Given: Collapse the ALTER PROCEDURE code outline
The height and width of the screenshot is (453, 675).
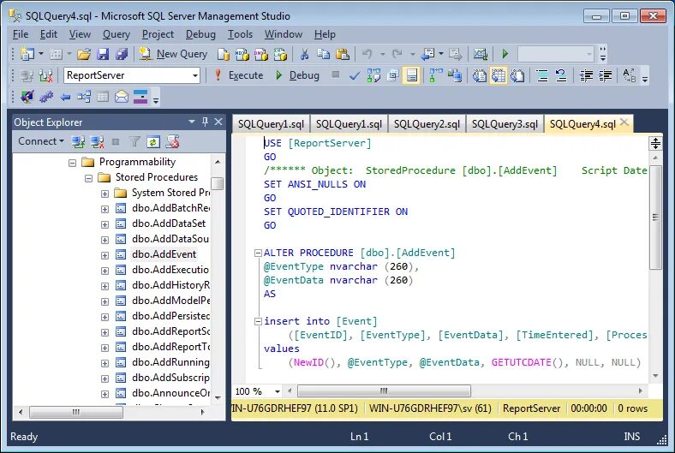Looking at the screenshot, I should click(258, 253).
